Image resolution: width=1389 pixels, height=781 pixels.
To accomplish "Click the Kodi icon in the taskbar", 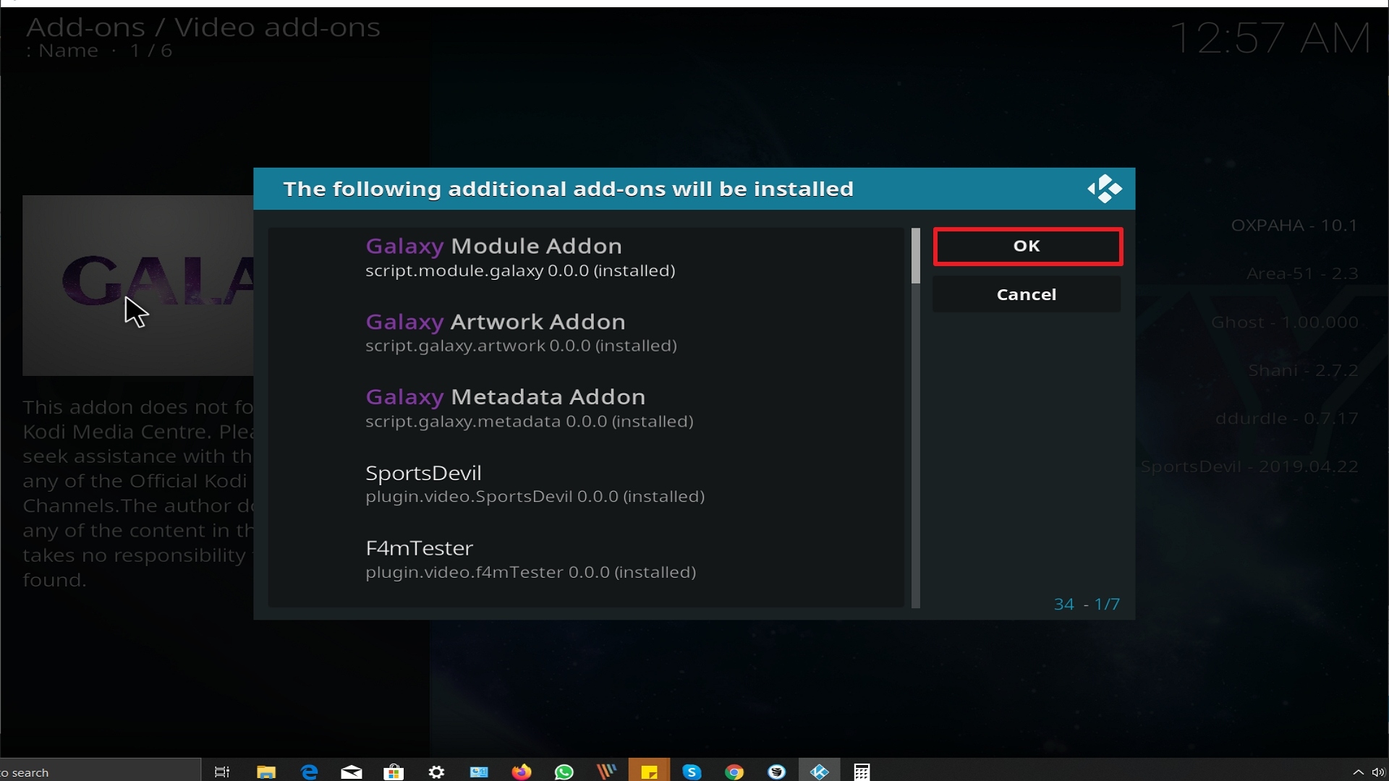I will [x=820, y=772].
